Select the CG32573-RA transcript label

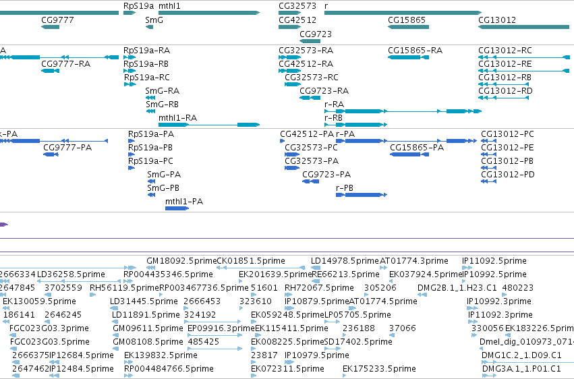[x=306, y=51]
